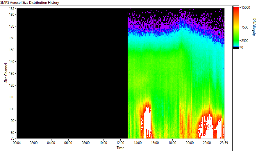
Task: Click the 15000 color scale maximum value
Action: pyautogui.click(x=246, y=8)
